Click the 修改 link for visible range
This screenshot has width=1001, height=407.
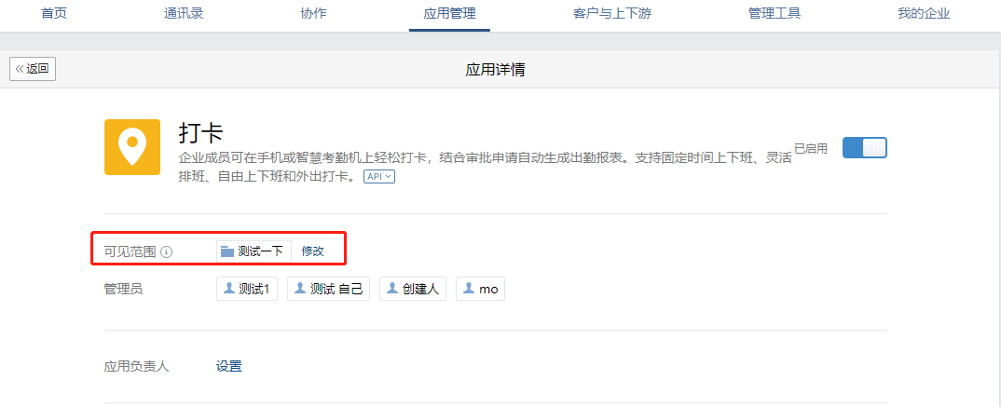pyautogui.click(x=313, y=251)
